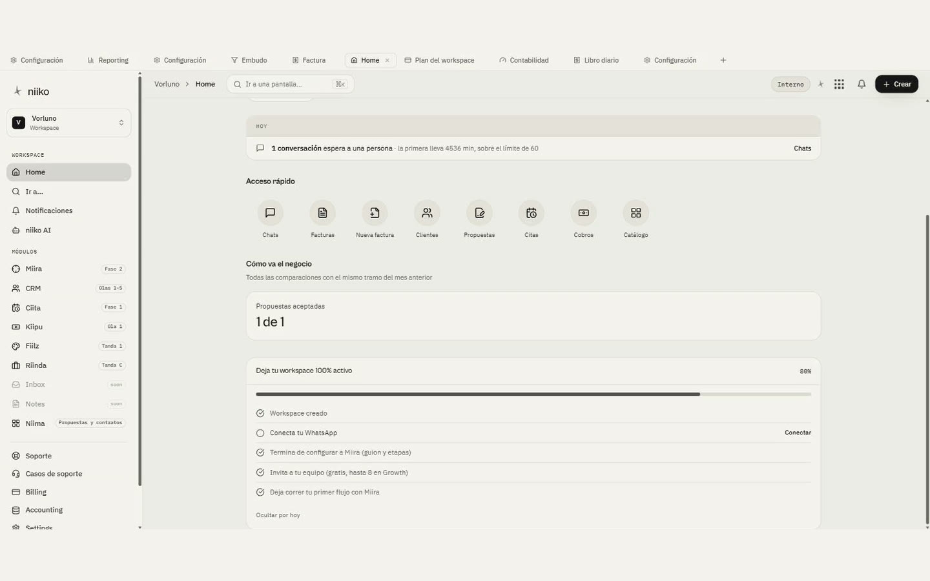Switch to the Contabilidad tab
930x581 pixels.
tap(524, 60)
